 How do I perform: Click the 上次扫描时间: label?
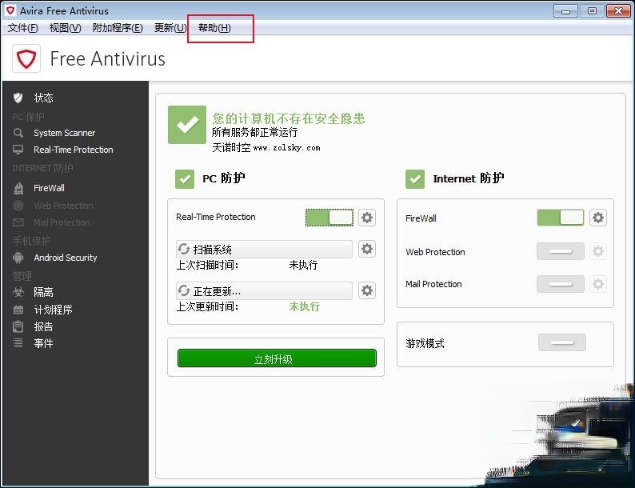tap(207, 265)
